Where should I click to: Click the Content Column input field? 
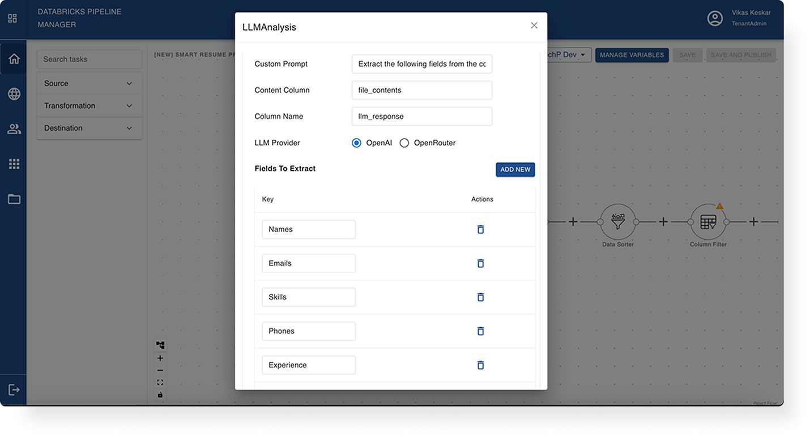[x=422, y=90]
